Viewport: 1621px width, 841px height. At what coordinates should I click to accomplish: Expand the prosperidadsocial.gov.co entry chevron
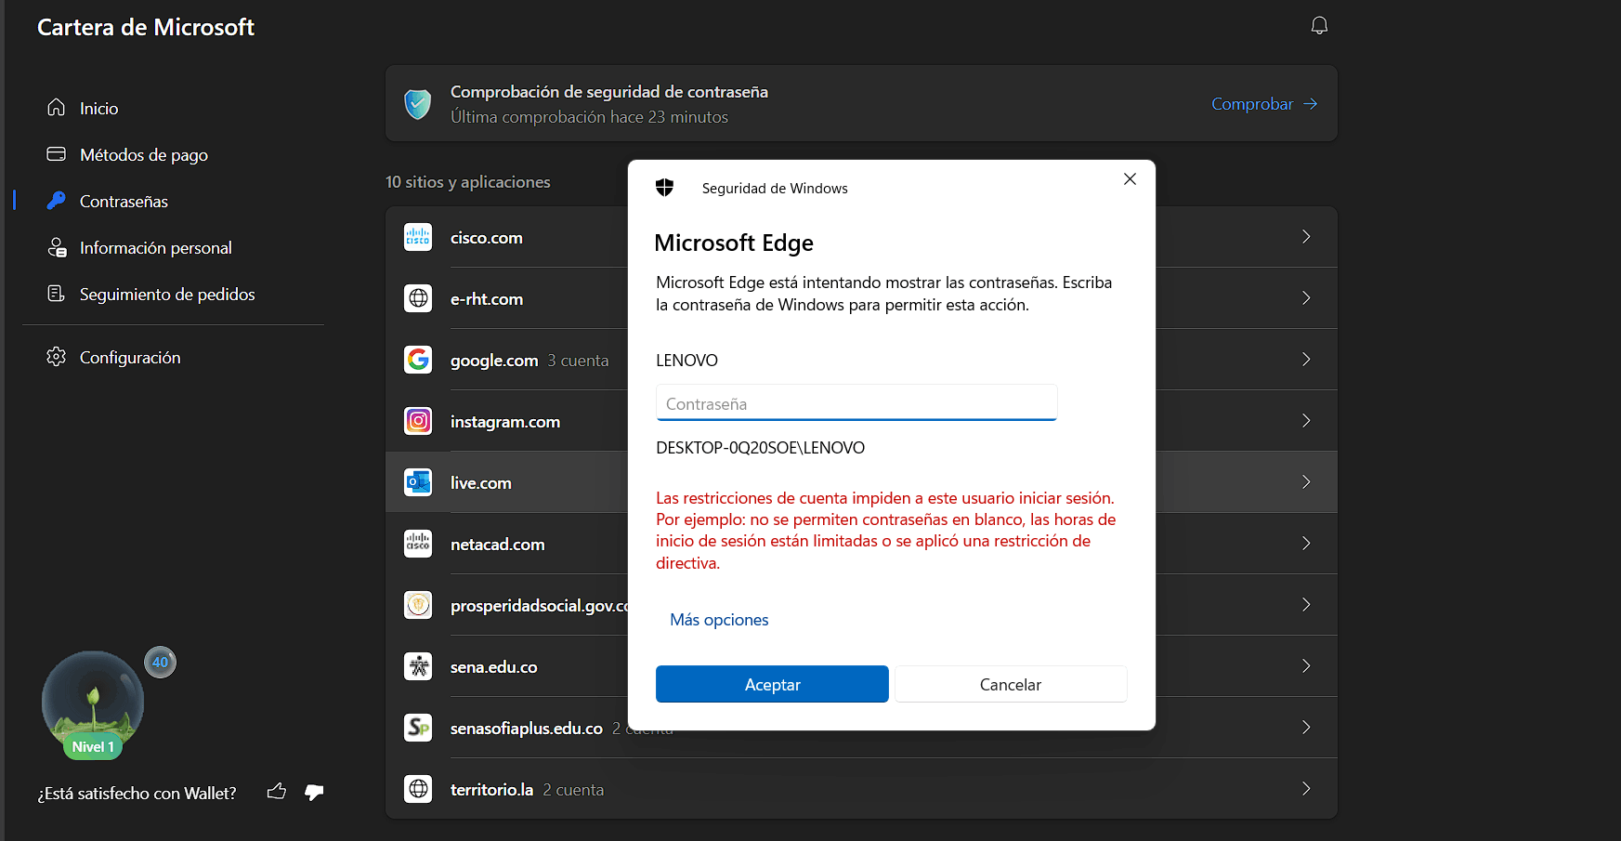pos(1306,605)
